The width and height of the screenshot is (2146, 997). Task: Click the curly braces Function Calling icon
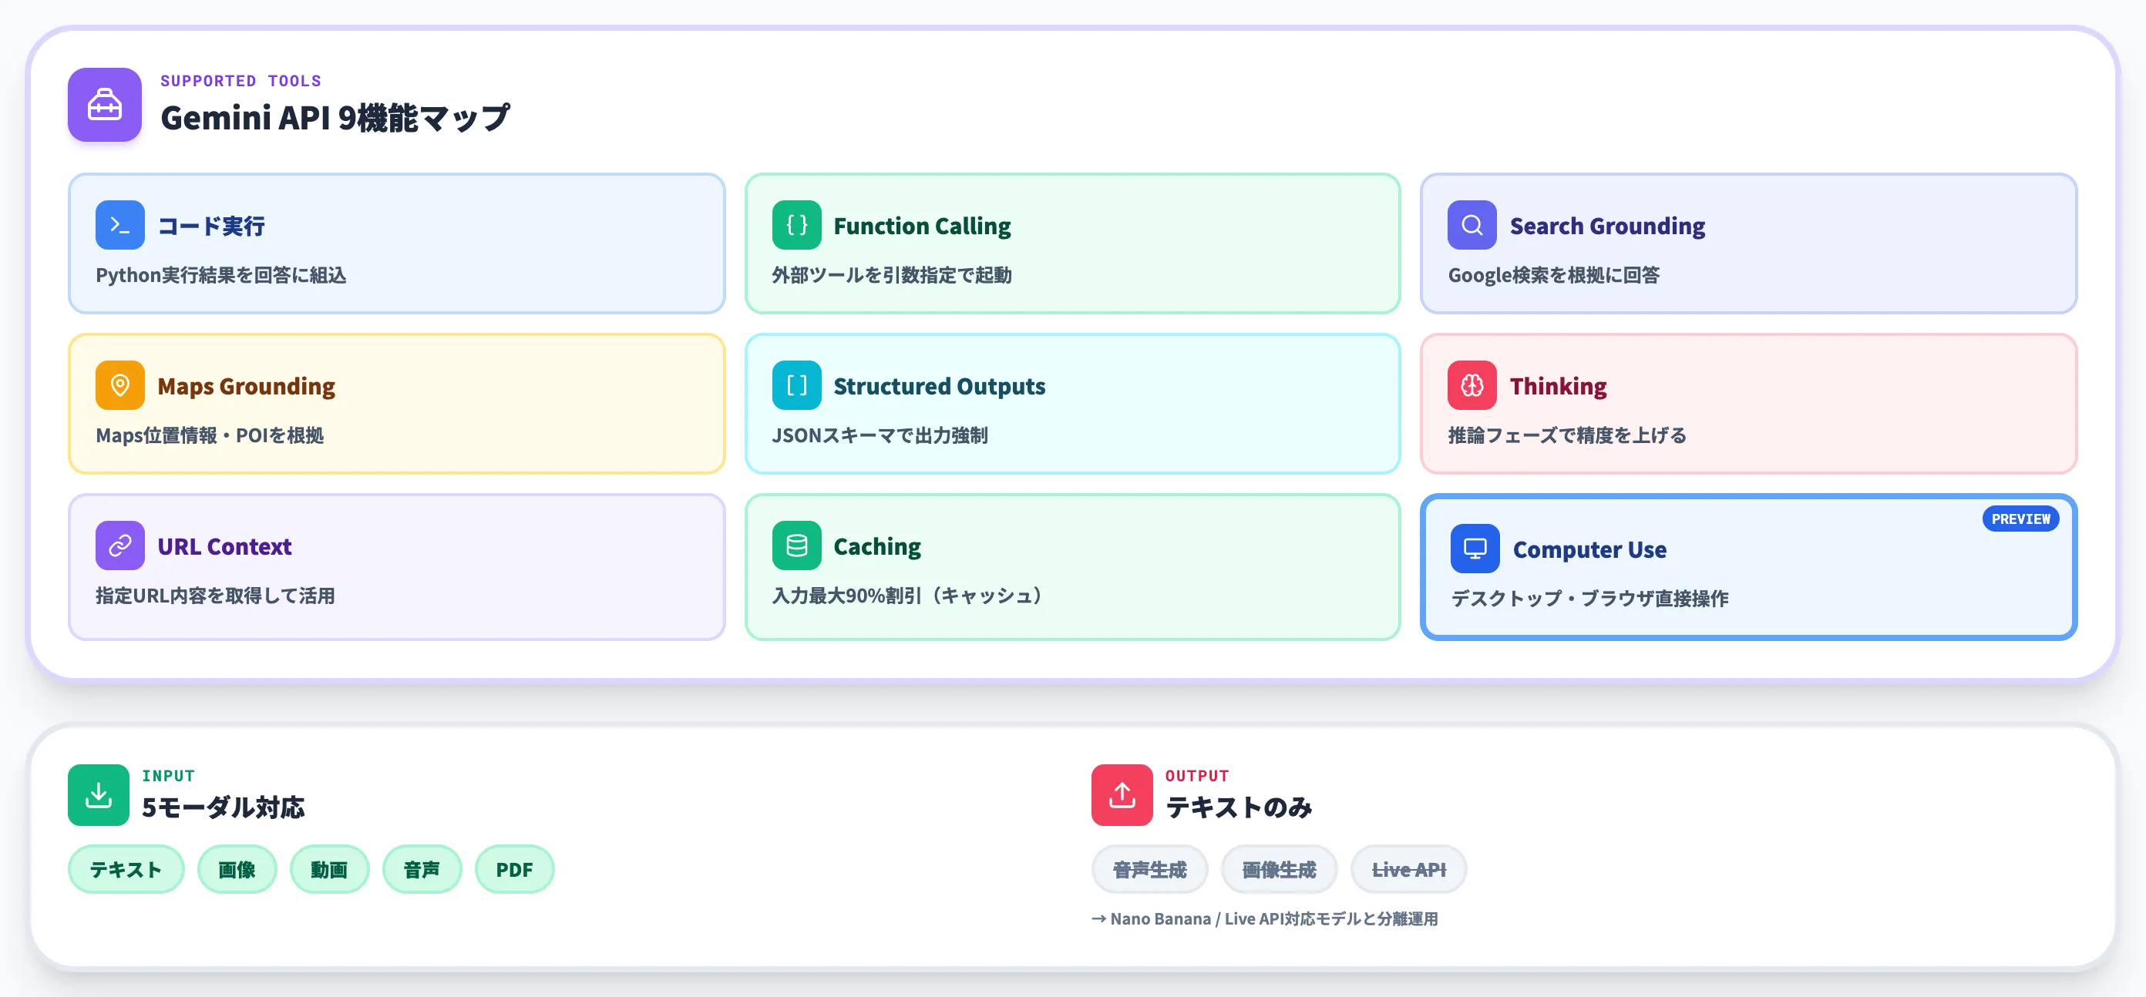click(796, 225)
